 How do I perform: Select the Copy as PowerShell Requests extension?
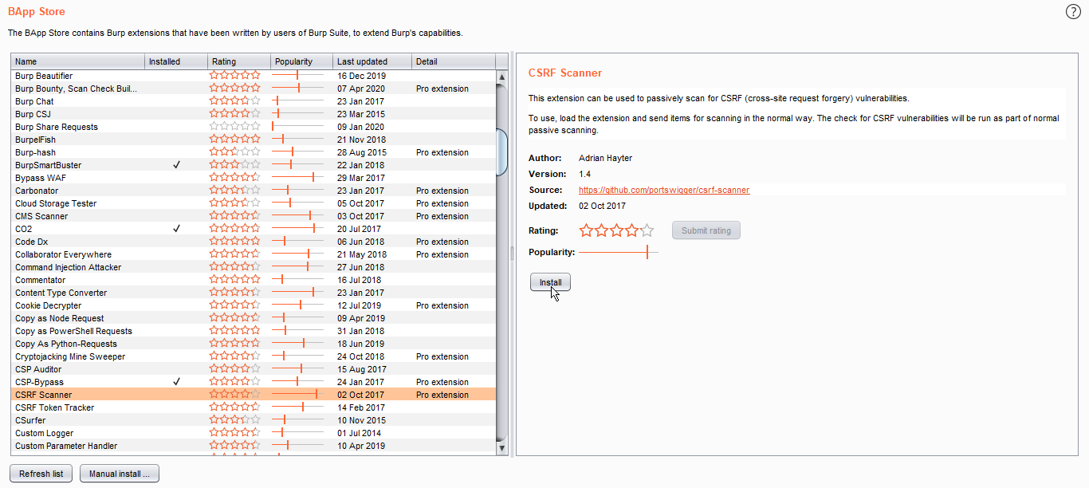(x=254, y=331)
